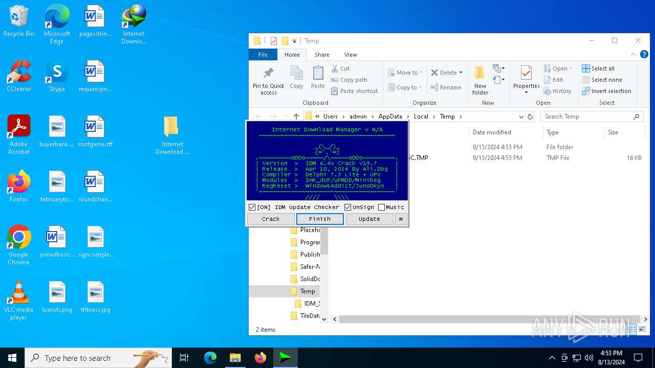Click the Update button
This screenshot has height=368, width=655.
tap(369, 219)
